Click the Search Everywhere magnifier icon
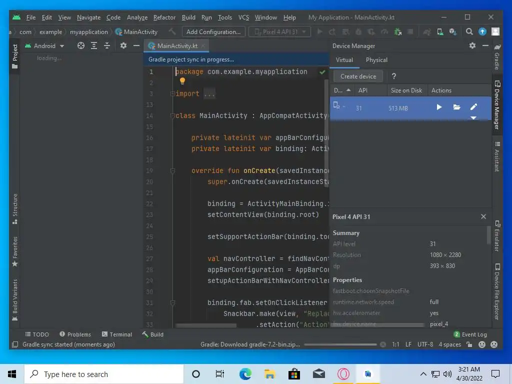Image resolution: width=512 pixels, height=384 pixels. point(469,31)
